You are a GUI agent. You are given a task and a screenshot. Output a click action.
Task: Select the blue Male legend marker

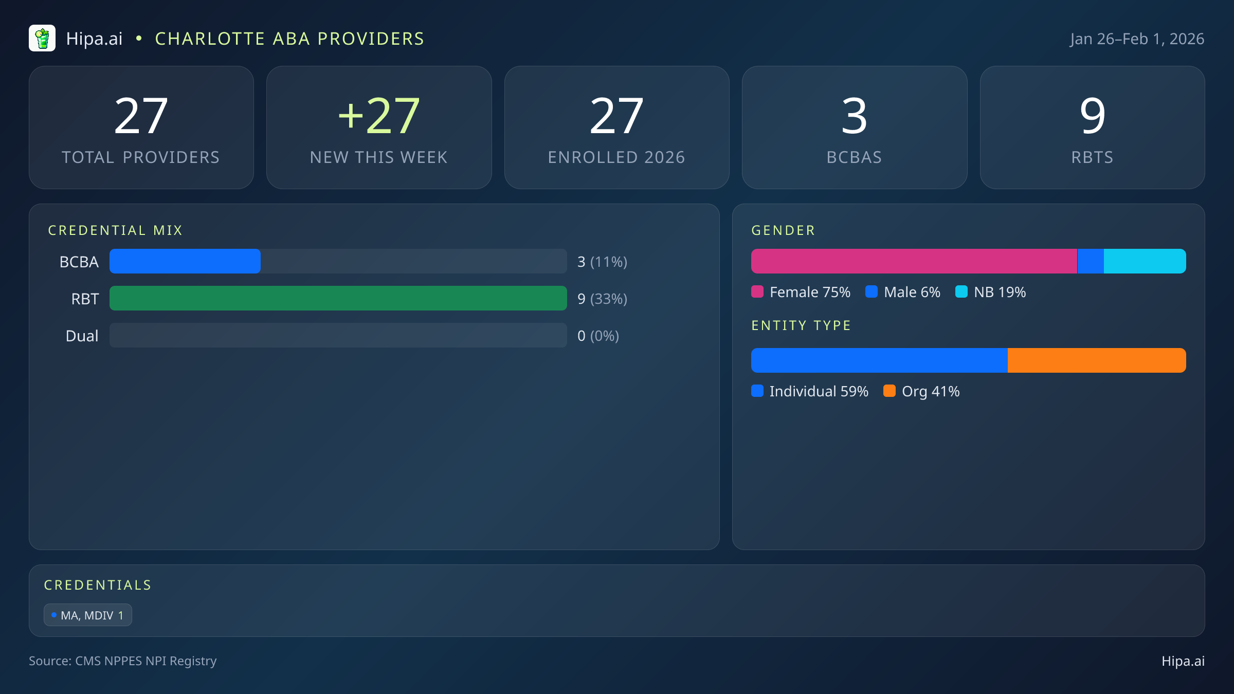pyautogui.click(x=872, y=291)
